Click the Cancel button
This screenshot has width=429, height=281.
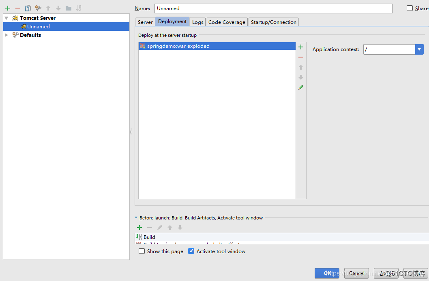pos(356,273)
